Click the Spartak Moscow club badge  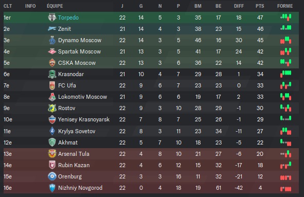[x=52, y=51]
